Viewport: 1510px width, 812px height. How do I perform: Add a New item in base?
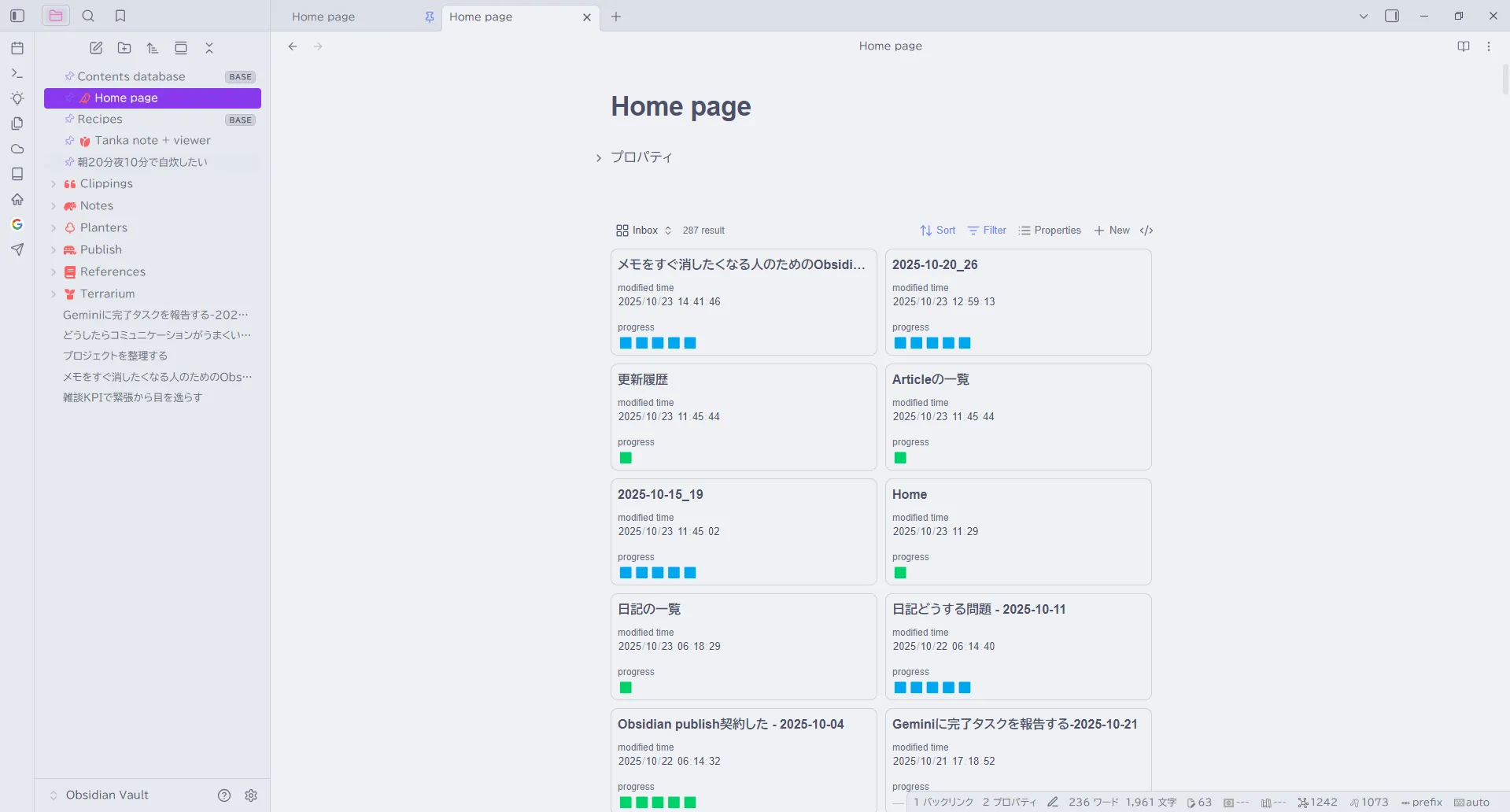tap(1112, 231)
